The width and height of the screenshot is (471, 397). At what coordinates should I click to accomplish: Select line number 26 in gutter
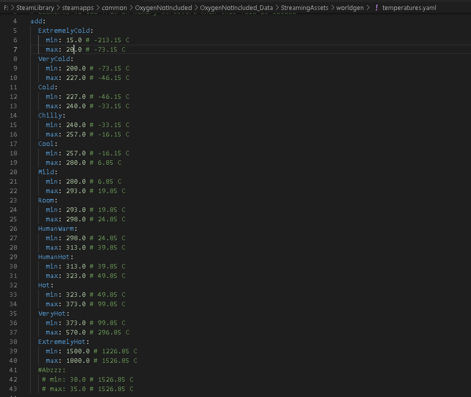pos(13,229)
